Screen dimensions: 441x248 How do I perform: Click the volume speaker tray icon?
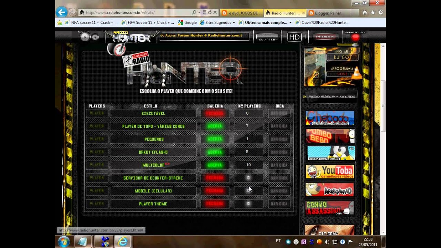click(x=327, y=242)
